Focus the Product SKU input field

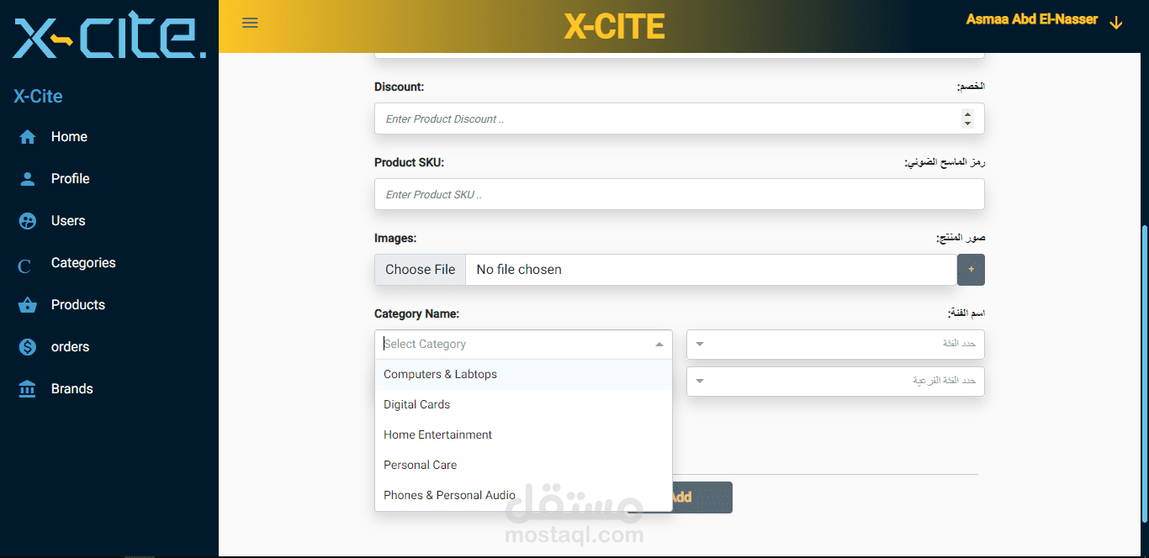pyautogui.click(x=679, y=194)
